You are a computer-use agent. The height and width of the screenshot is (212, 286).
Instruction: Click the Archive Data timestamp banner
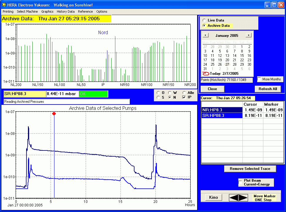coord(56,19)
